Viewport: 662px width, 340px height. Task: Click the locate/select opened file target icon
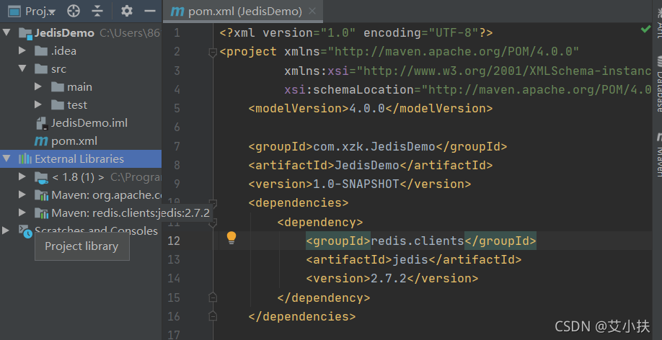click(74, 12)
